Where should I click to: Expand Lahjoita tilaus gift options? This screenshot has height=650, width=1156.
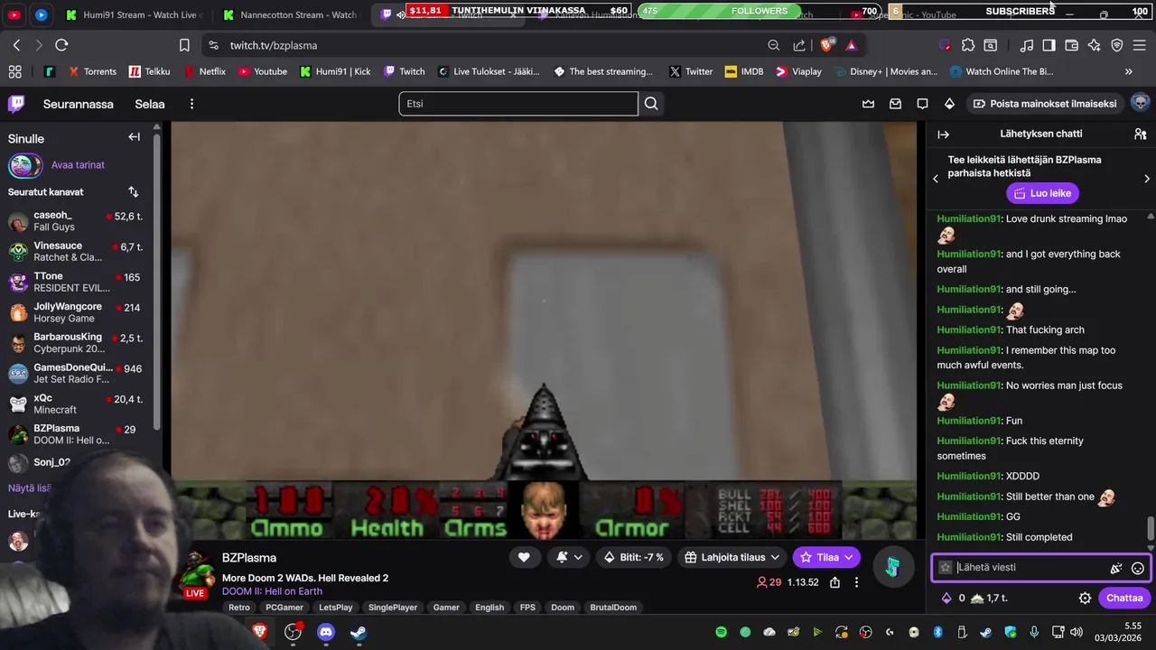pyautogui.click(x=731, y=558)
